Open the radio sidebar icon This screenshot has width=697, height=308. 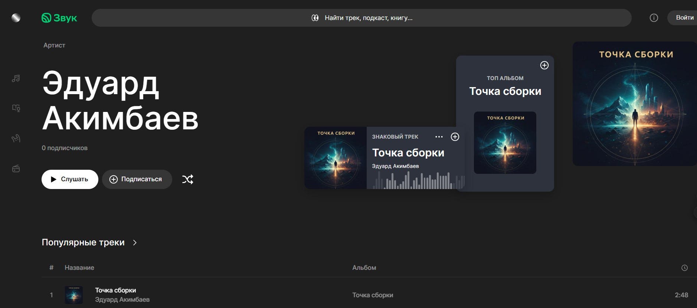point(16,169)
